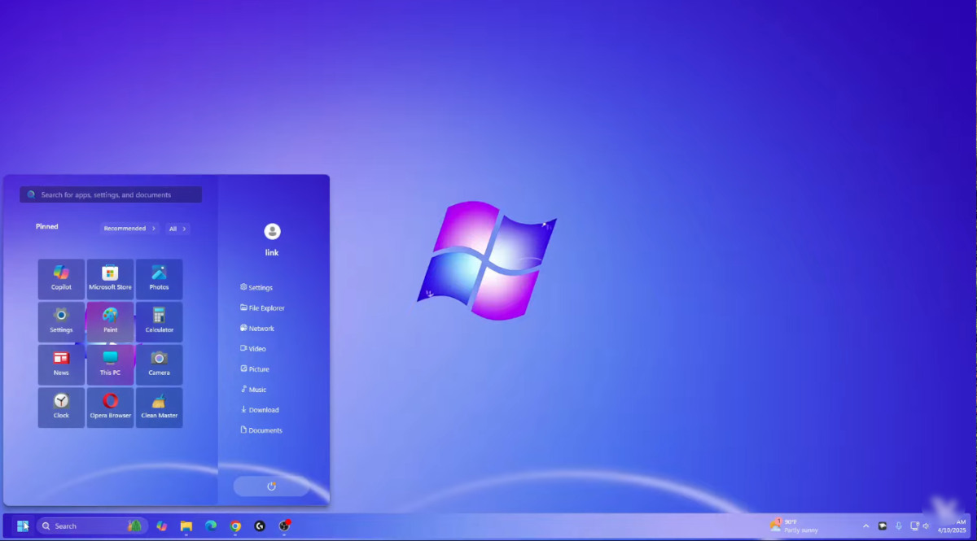Launch Paint from the pinned apps

[x=110, y=322]
